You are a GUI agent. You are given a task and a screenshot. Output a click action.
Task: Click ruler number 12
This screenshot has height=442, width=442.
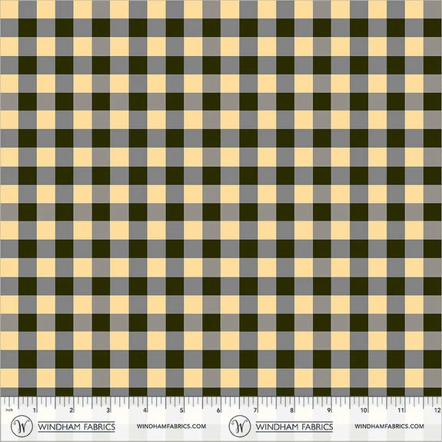point(437,410)
